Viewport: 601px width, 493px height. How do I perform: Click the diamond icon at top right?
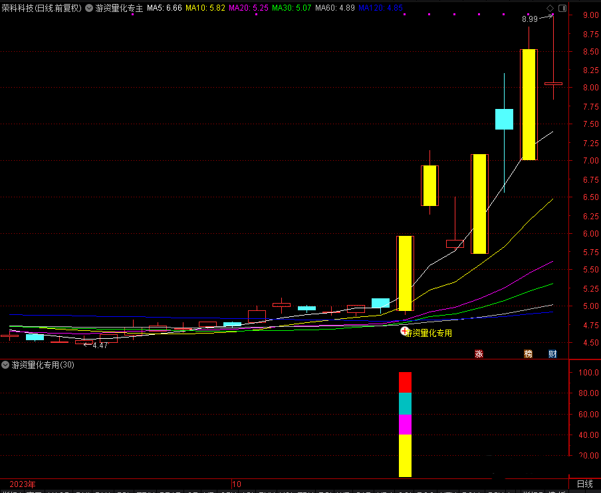[550, 8]
